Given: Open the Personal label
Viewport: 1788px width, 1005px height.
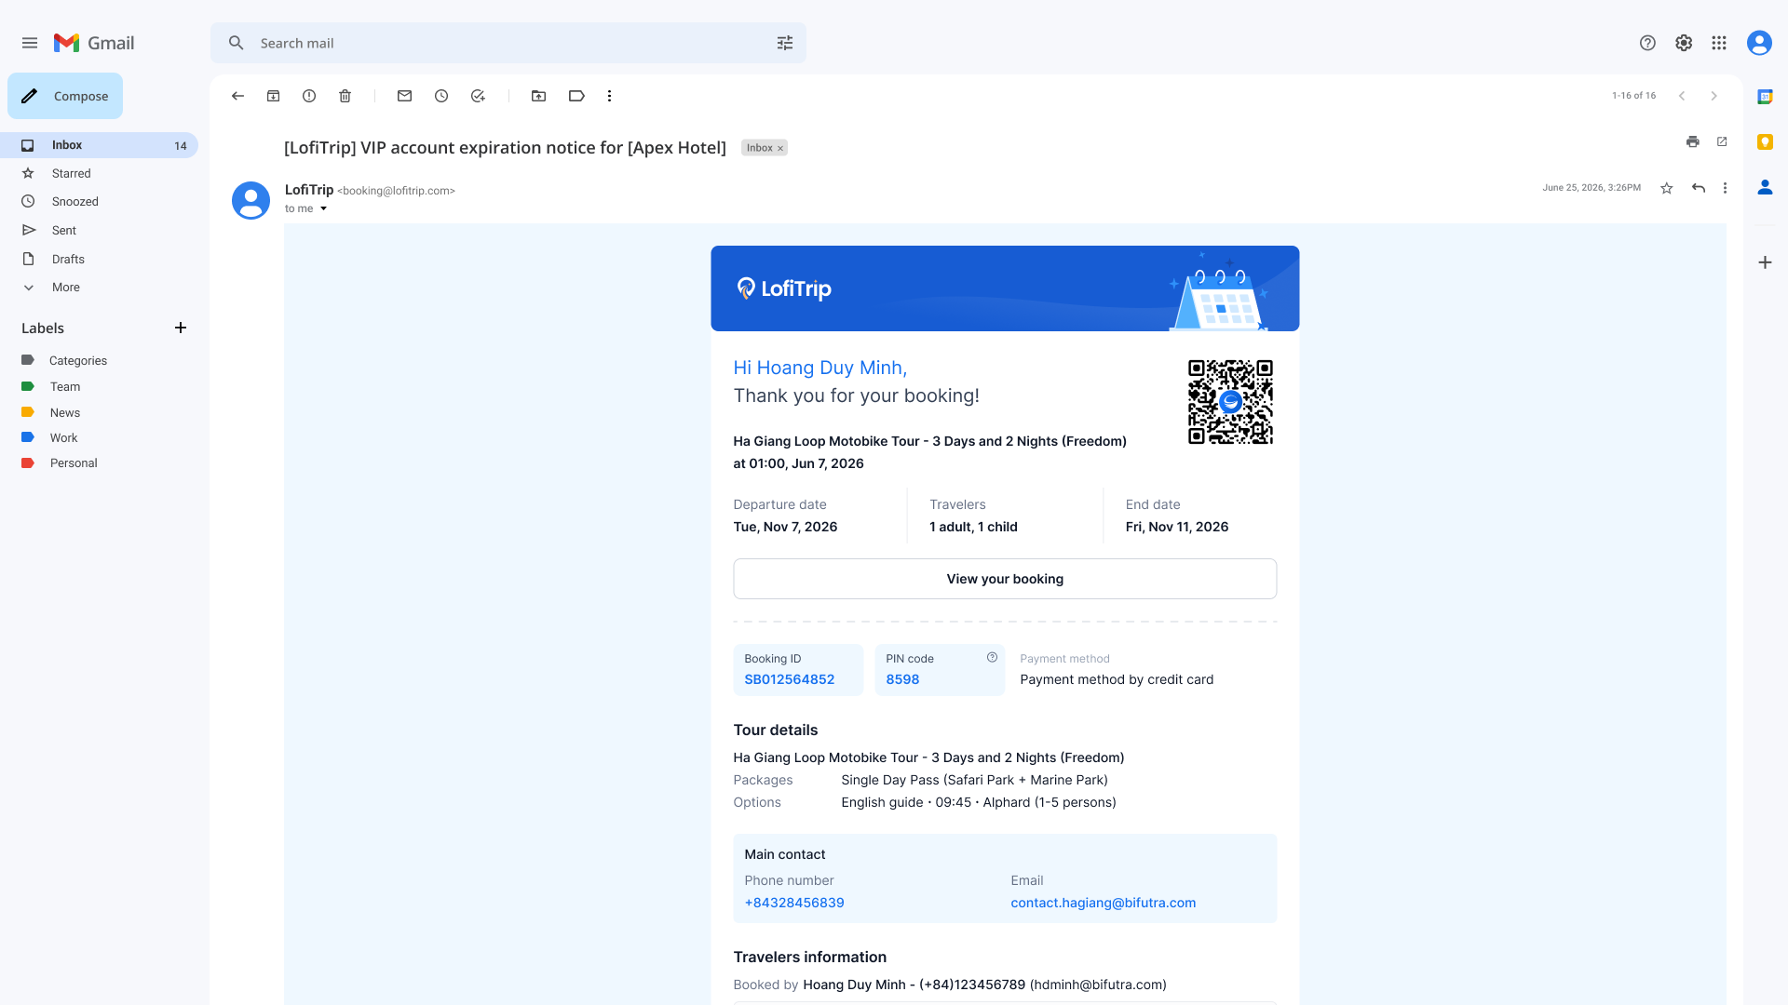Looking at the screenshot, I should 74,462.
